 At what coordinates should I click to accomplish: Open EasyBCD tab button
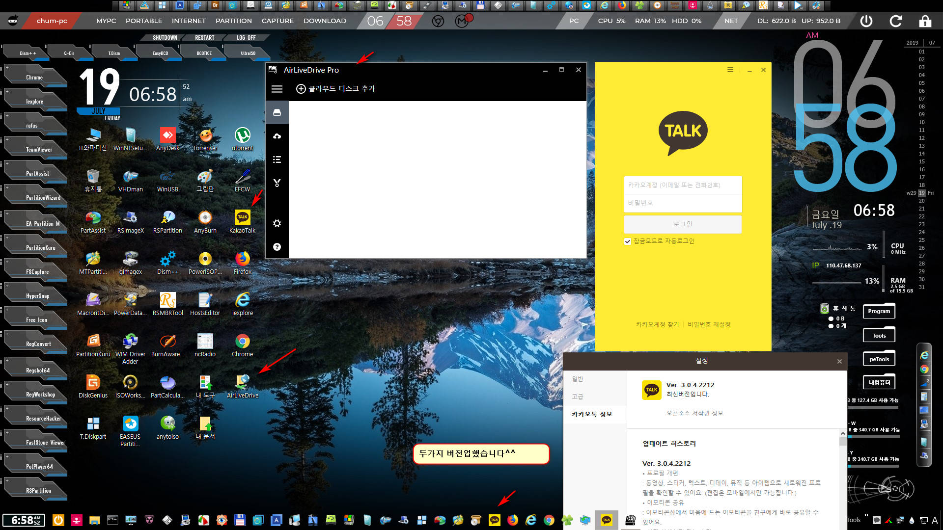click(160, 53)
